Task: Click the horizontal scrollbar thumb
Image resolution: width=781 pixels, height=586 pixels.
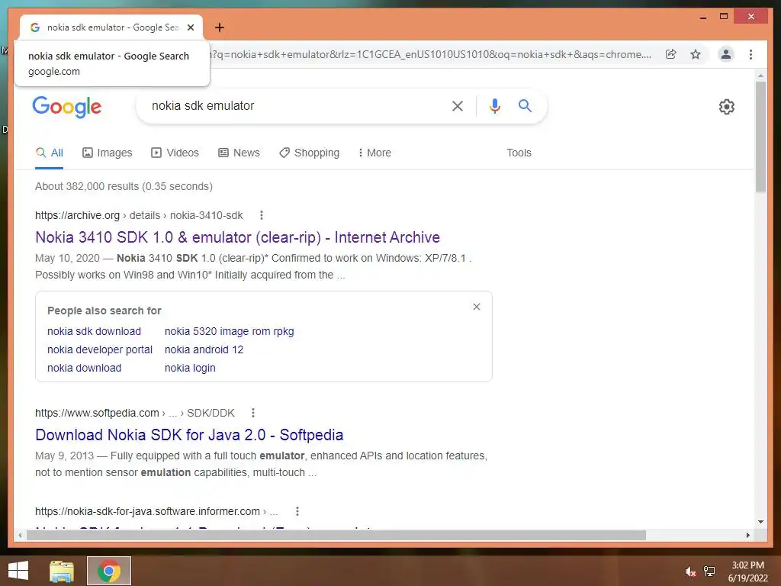Action: tap(336, 535)
